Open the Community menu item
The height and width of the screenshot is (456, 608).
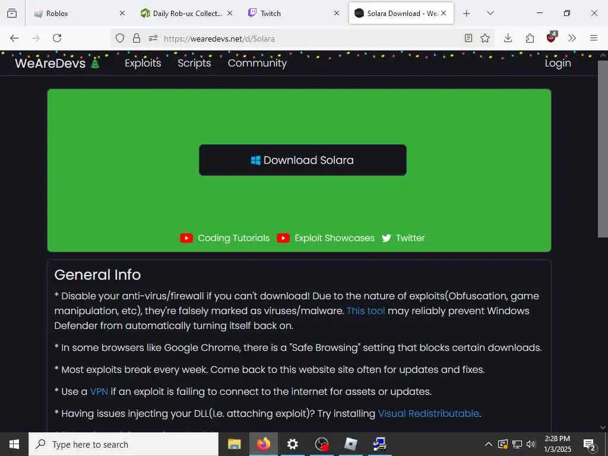(257, 63)
